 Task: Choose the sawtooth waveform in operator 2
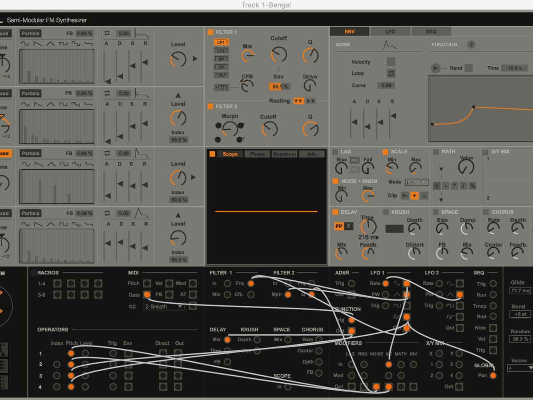(38, 104)
